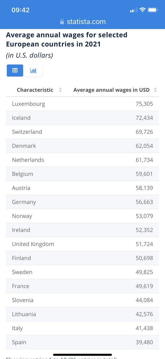Sort by Characteristic column arrows

tap(60, 90)
